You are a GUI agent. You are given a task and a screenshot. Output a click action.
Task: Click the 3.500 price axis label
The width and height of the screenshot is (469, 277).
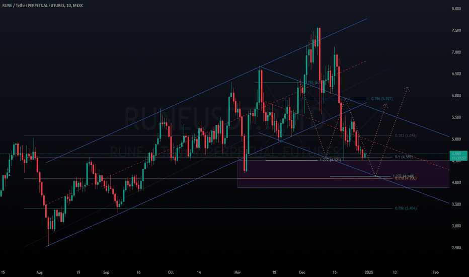click(x=456, y=204)
